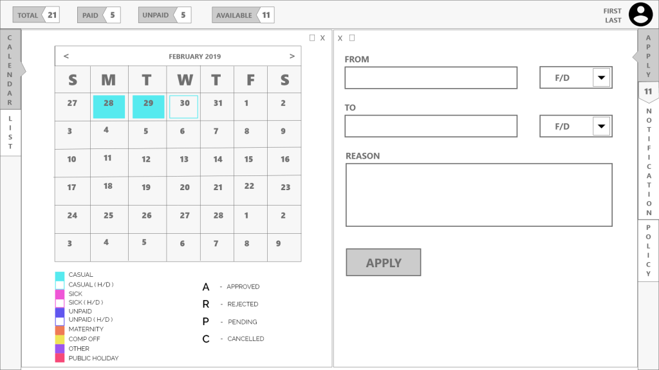Image resolution: width=659 pixels, height=370 pixels.
Task: Maximize the calendar panel square icon
Action: 312,38
